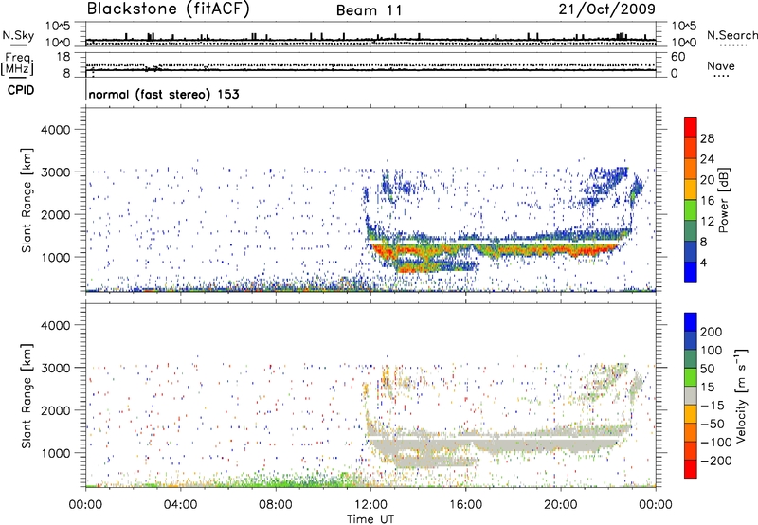Click the '12:00' time axis label
The image size is (758, 525).
point(370,505)
